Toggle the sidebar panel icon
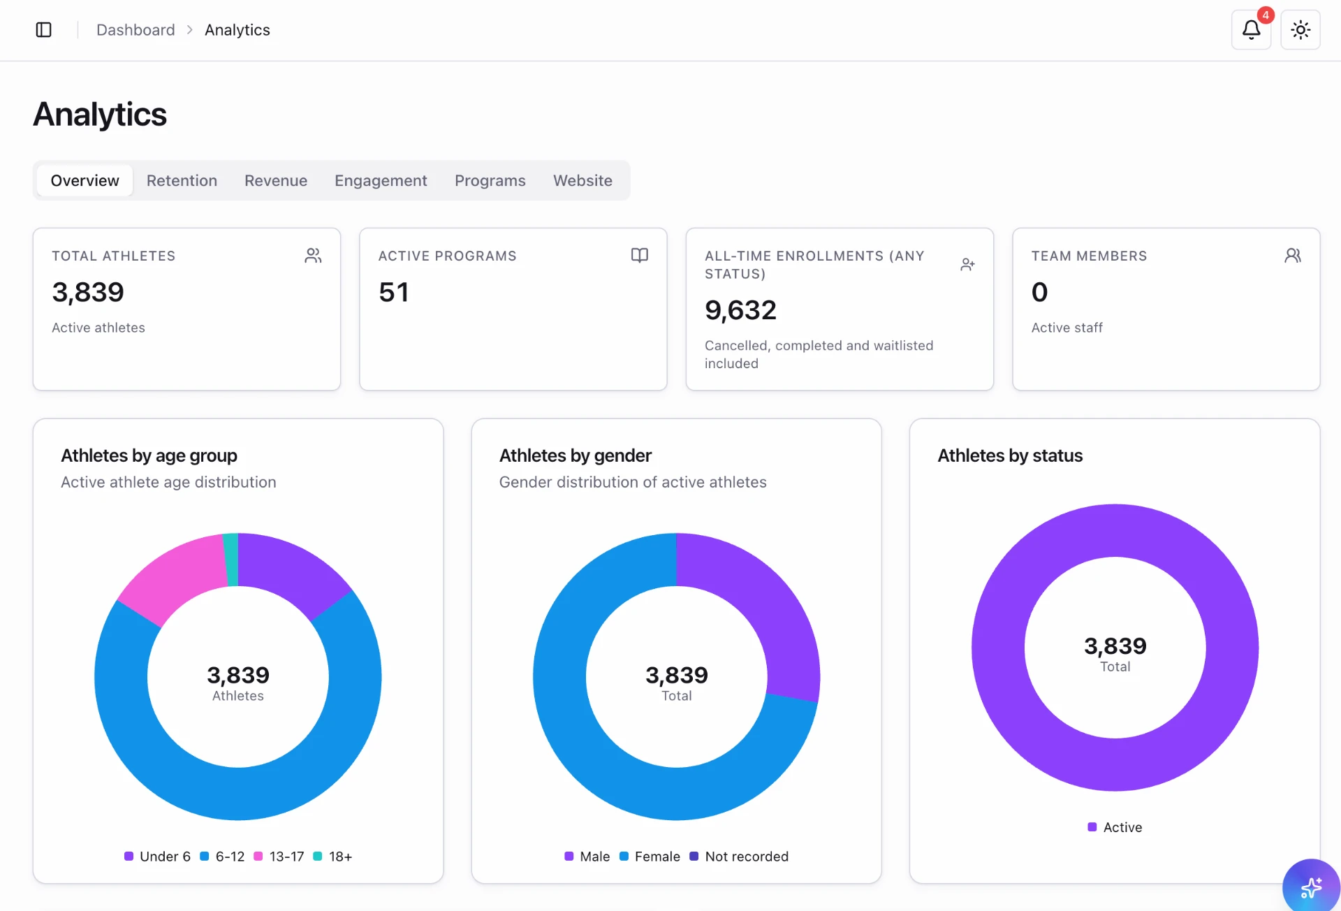The width and height of the screenshot is (1341, 911). point(43,29)
